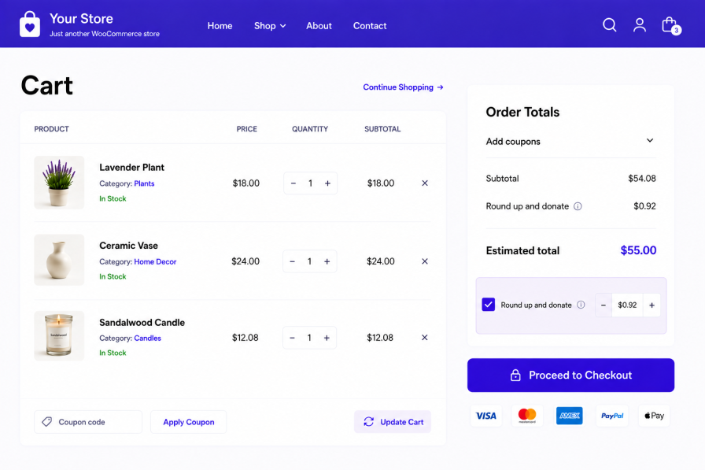The width and height of the screenshot is (705, 470).
Task: Open the Contact page
Action: click(x=370, y=26)
